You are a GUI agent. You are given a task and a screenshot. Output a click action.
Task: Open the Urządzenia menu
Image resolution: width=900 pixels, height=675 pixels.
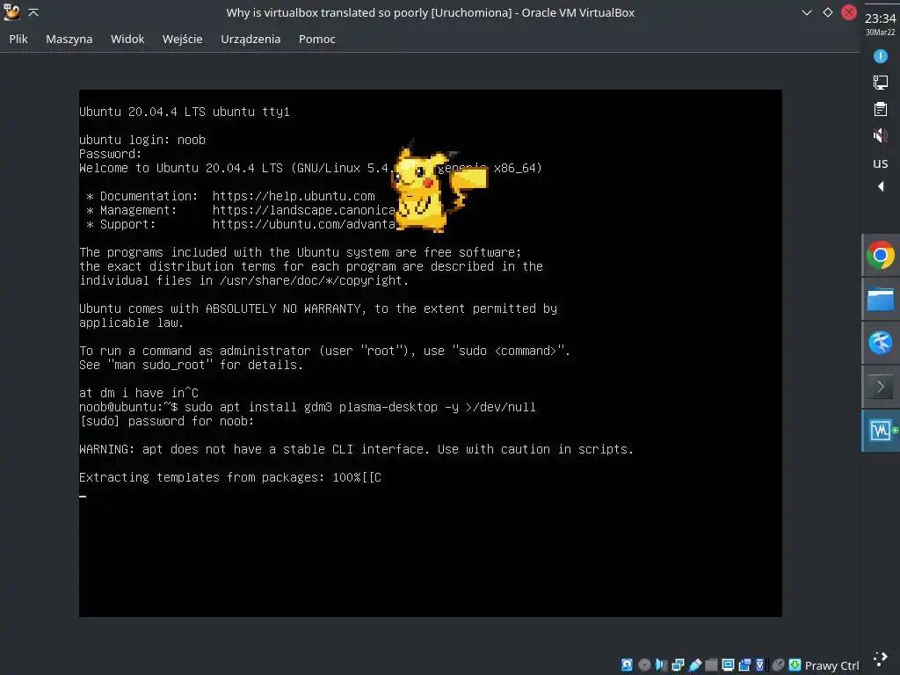(250, 39)
